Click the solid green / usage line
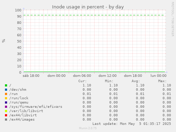The width and height of the screenshot is (176, 132). (x=94, y=72)
